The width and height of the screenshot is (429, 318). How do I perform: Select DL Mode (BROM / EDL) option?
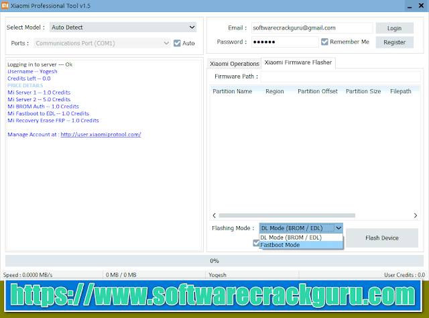tap(301, 237)
